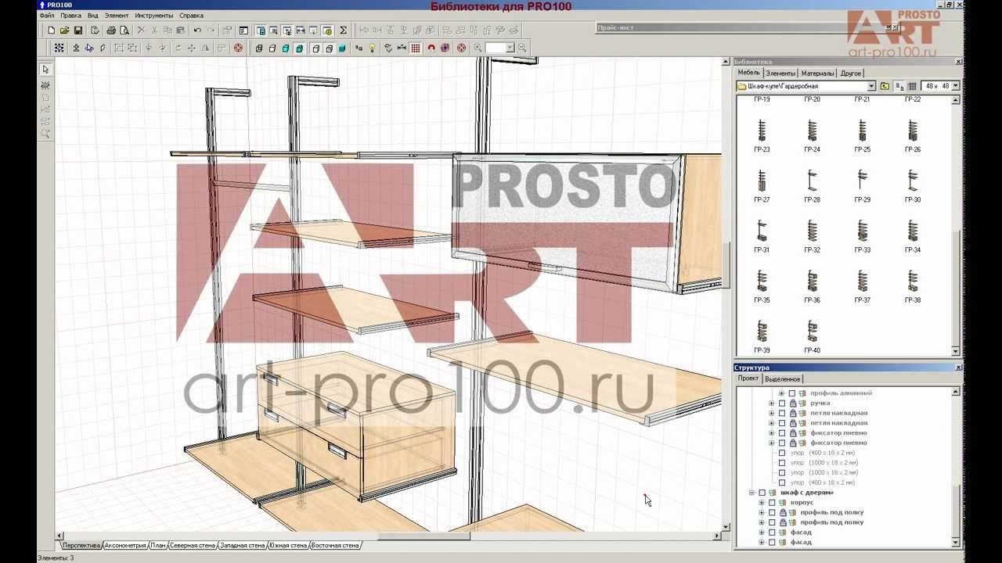Switch to Восточная стена view tab
Image resolution: width=1002 pixels, height=563 pixels.
[336, 545]
